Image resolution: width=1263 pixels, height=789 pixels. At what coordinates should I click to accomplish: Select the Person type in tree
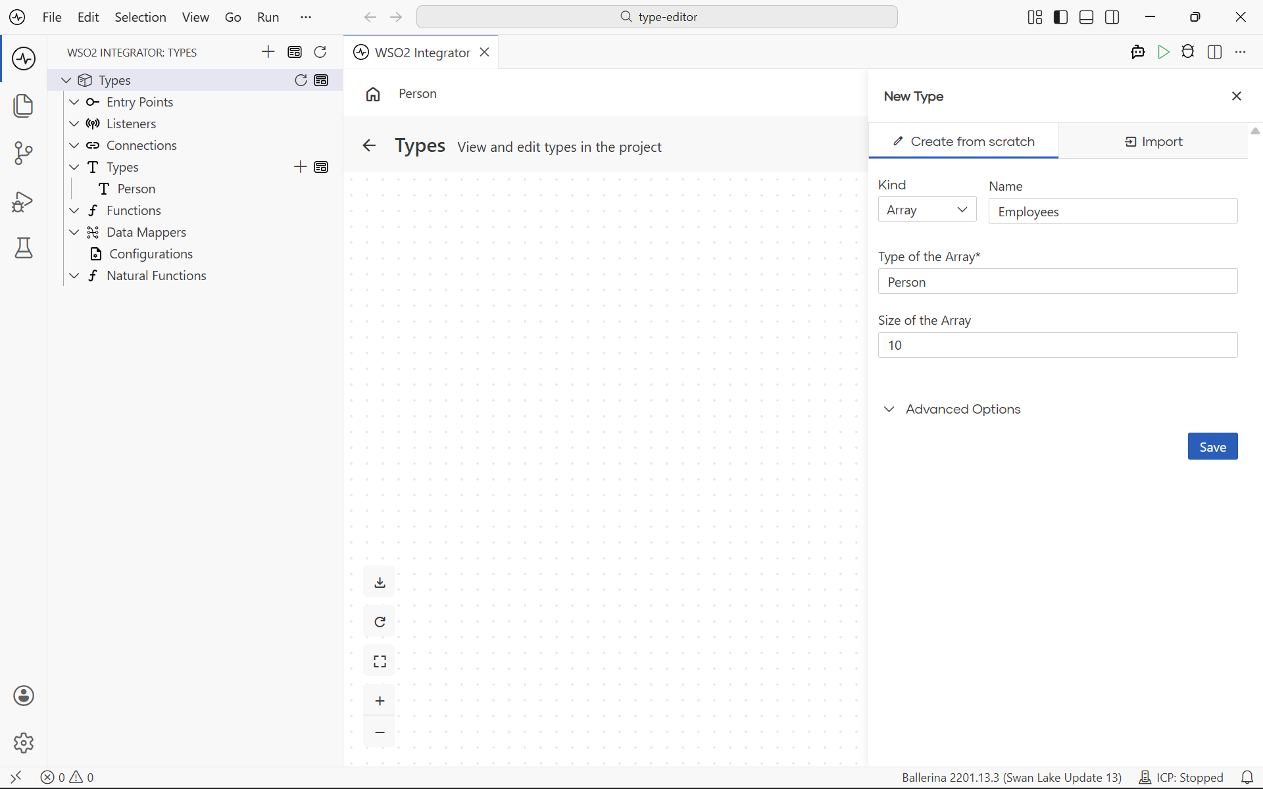(x=136, y=189)
